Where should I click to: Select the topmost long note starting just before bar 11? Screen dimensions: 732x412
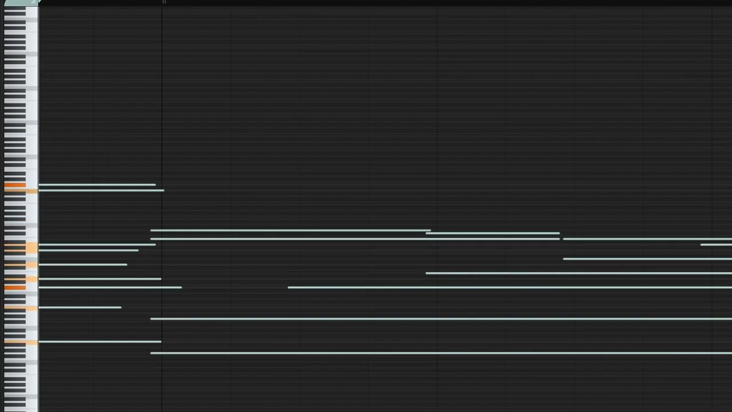tap(291, 231)
